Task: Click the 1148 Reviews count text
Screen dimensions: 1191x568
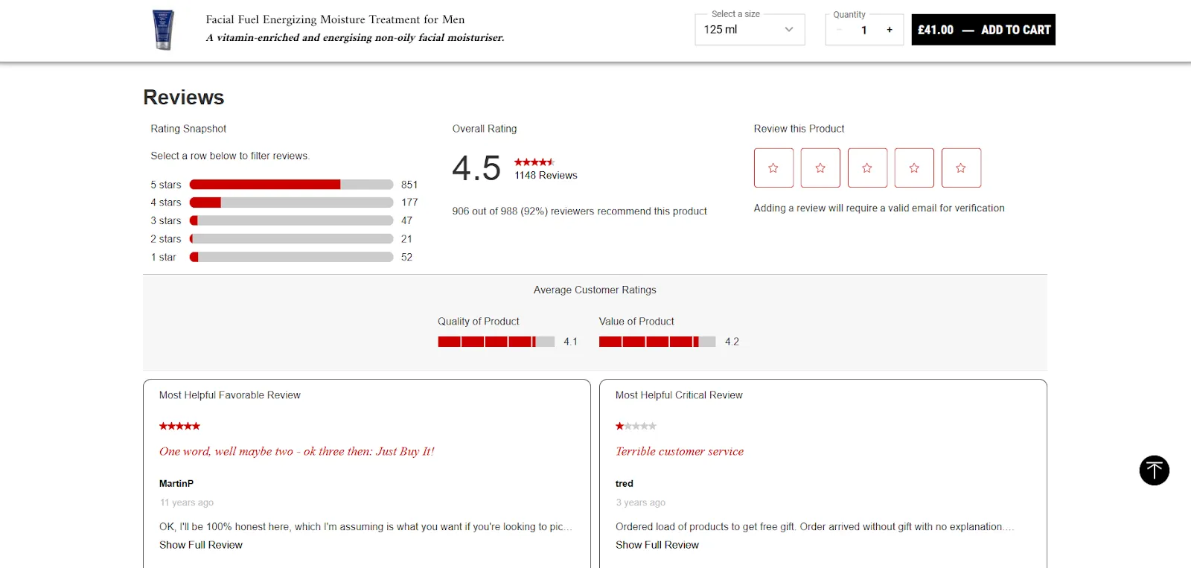Action: tap(546, 176)
